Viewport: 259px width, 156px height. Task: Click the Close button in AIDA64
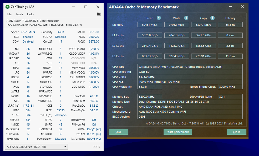pyautogui.click(x=237, y=132)
